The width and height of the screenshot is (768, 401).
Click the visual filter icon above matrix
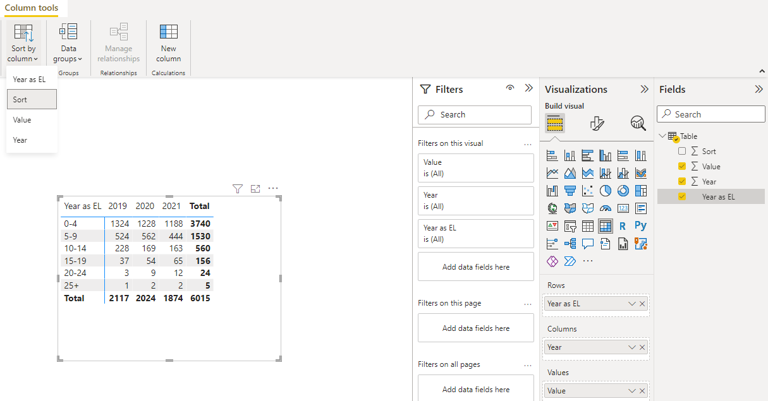pyautogui.click(x=238, y=188)
